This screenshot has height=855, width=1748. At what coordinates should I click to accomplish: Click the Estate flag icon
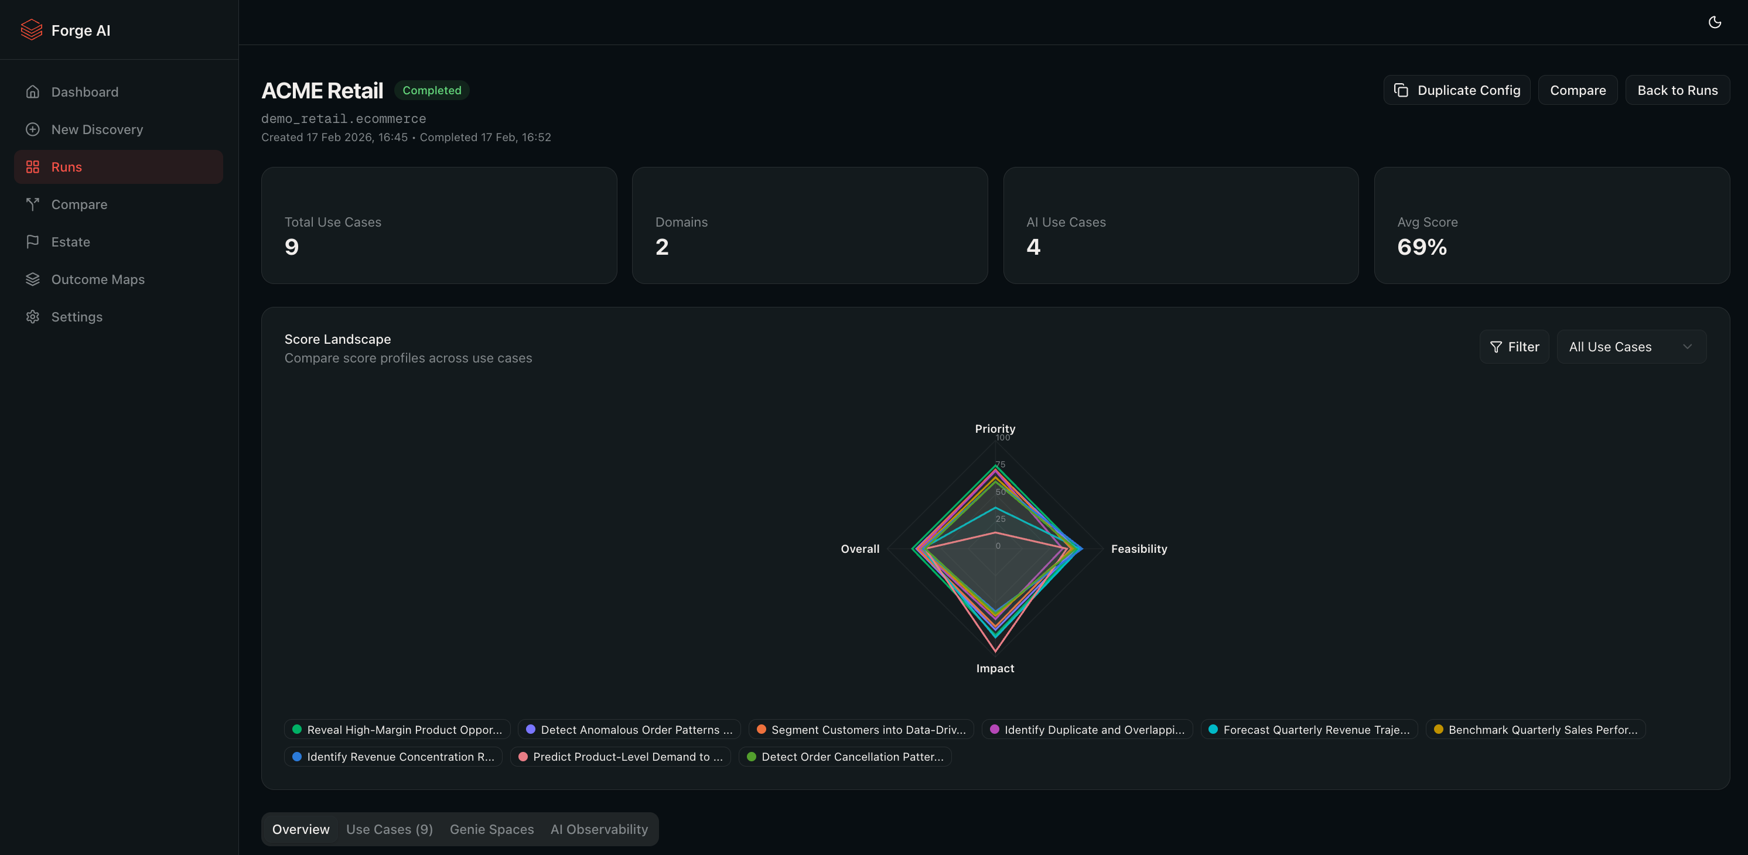[x=33, y=242]
